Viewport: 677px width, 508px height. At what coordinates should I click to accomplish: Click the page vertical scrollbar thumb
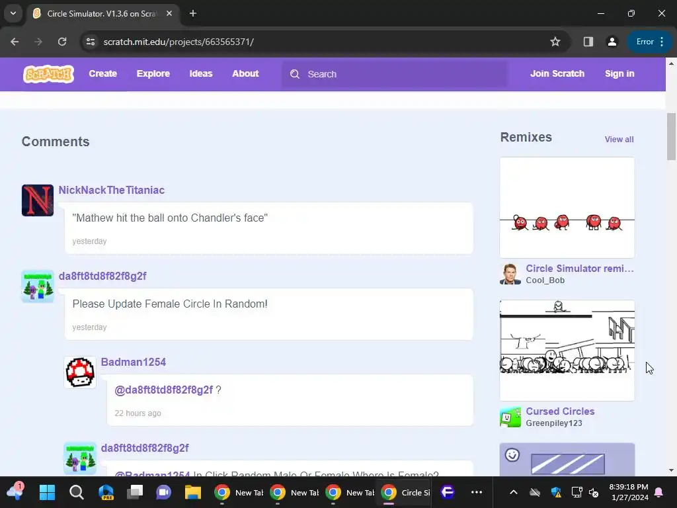tap(671, 136)
